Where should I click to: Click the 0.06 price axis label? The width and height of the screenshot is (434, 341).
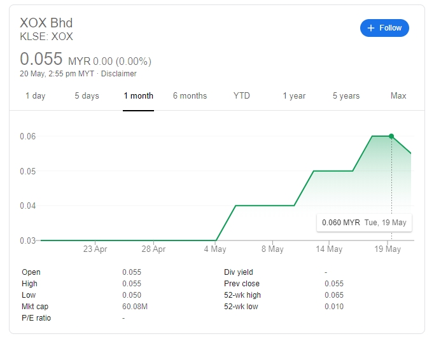(x=27, y=136)
